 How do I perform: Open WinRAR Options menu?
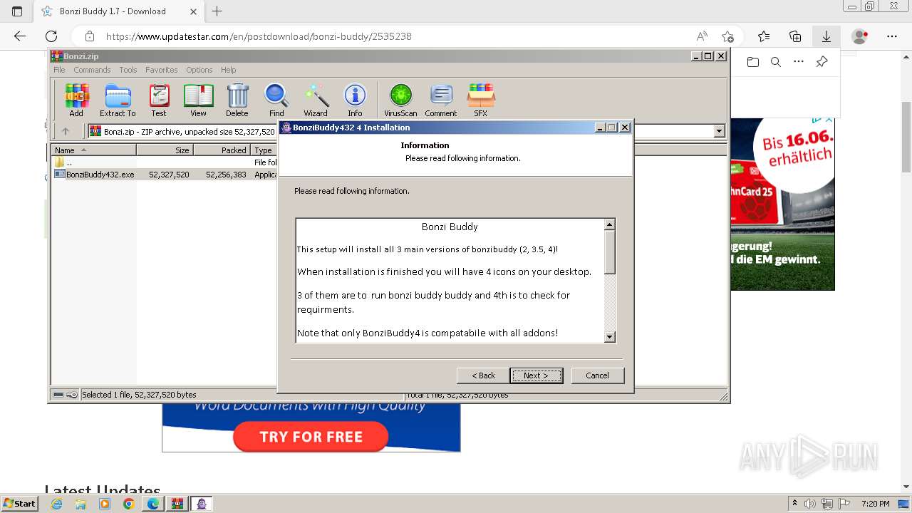(199, 70)
